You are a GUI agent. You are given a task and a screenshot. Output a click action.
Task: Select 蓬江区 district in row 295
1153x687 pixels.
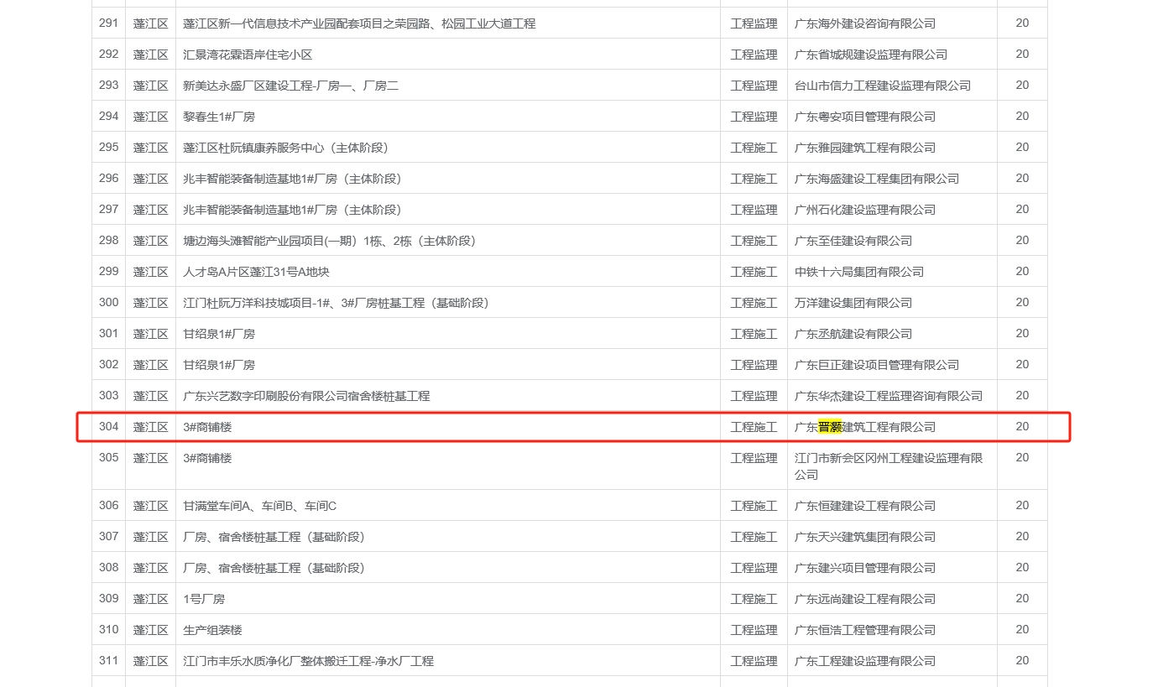(151, 148)
